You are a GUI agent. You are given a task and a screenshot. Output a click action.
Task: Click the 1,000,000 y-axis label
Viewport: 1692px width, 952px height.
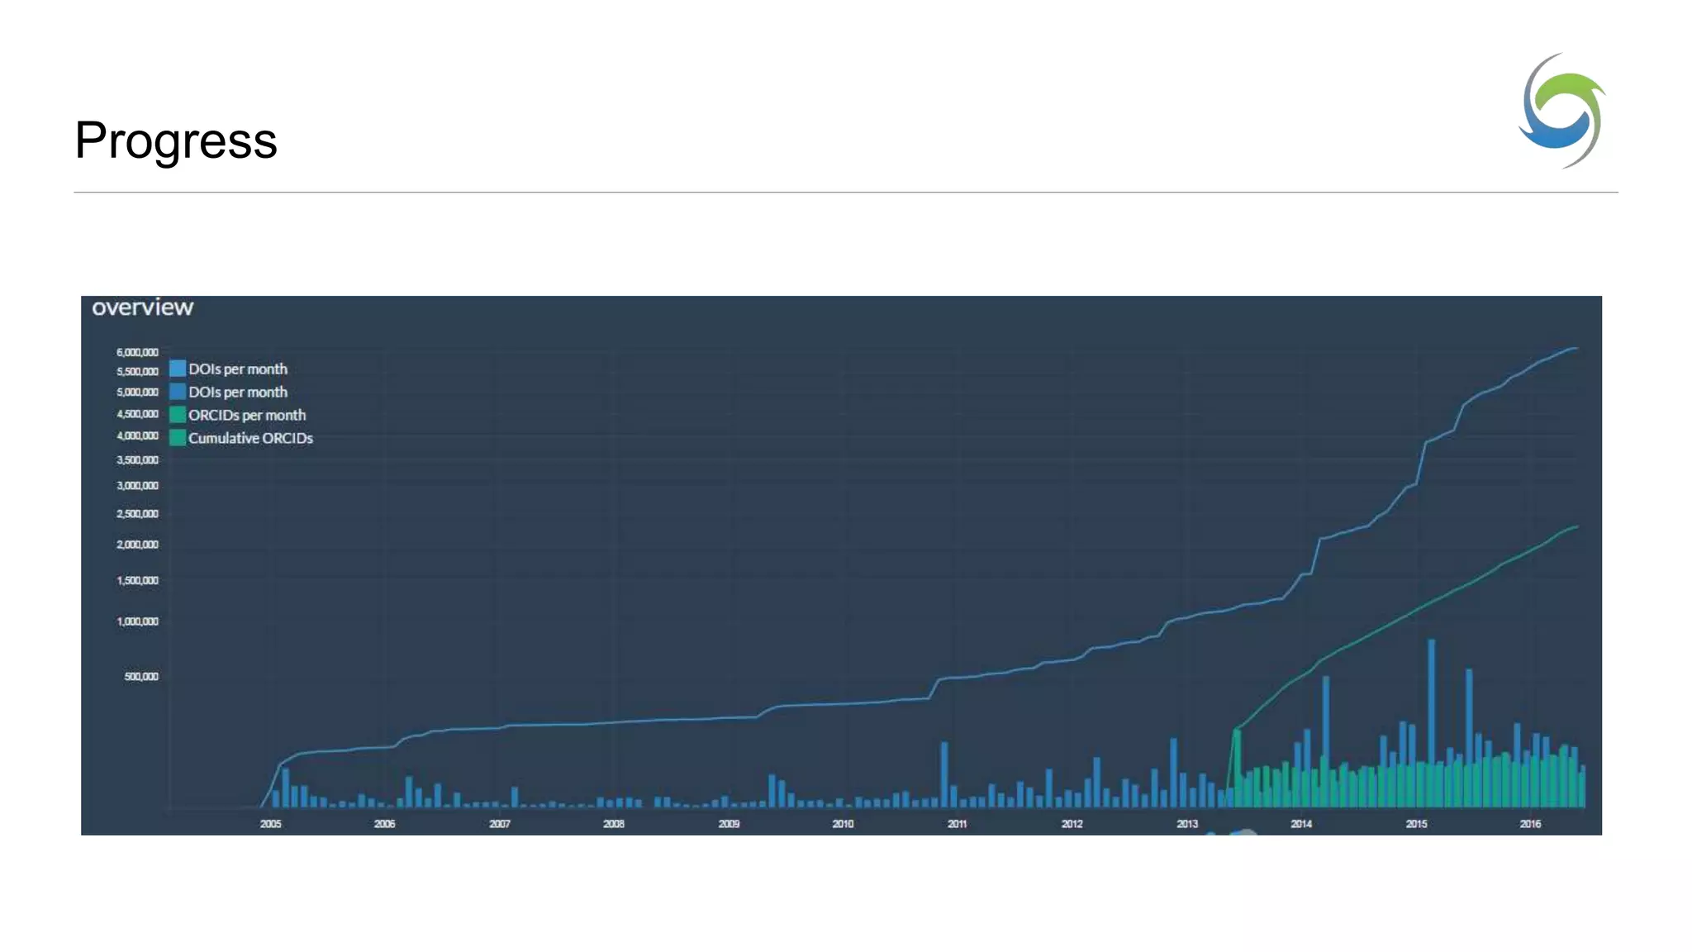coord(137,621)
